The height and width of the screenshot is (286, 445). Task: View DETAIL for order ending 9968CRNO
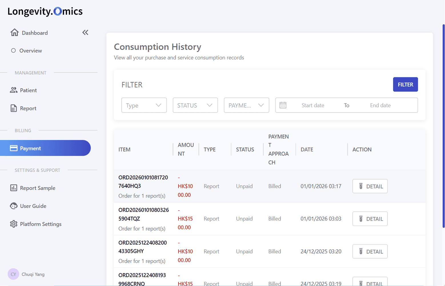[370, 282]
